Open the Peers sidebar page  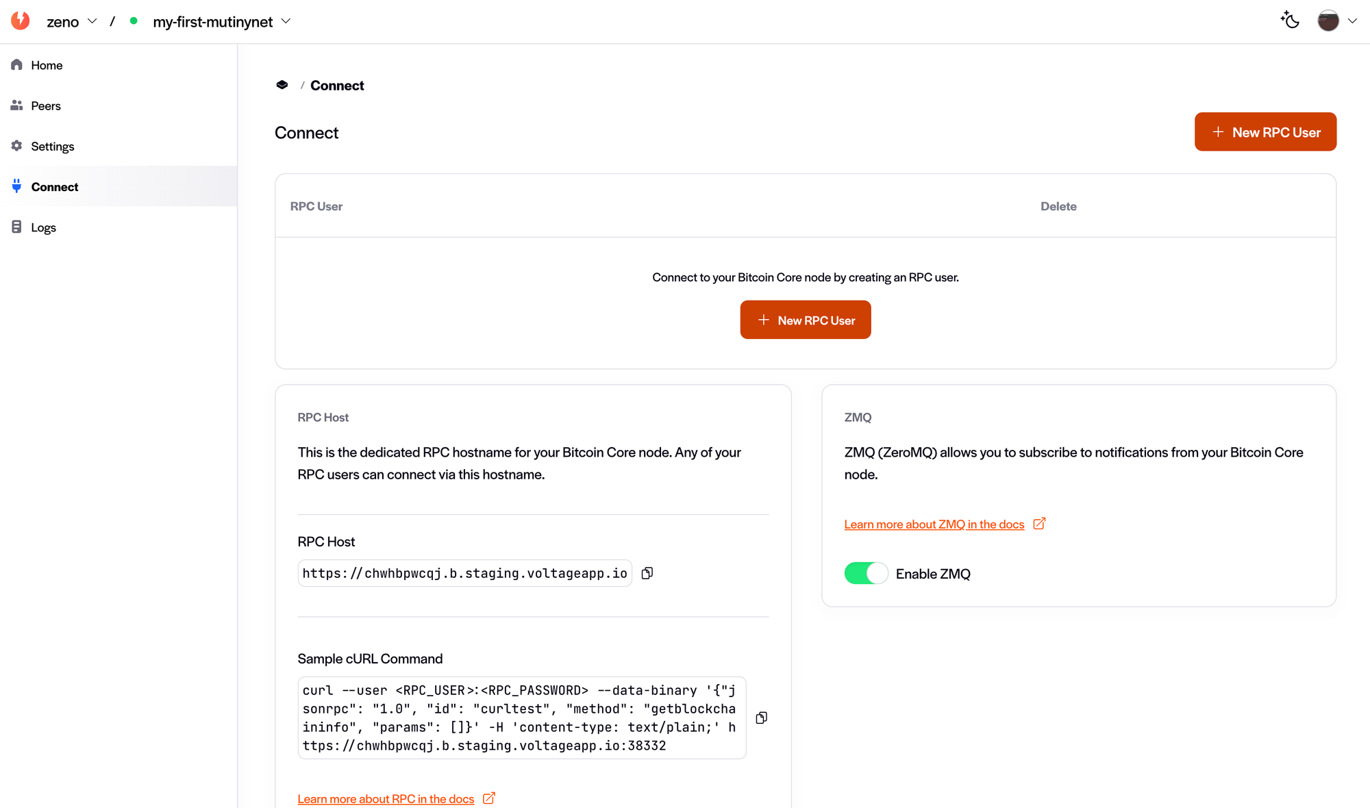point(46,105)
